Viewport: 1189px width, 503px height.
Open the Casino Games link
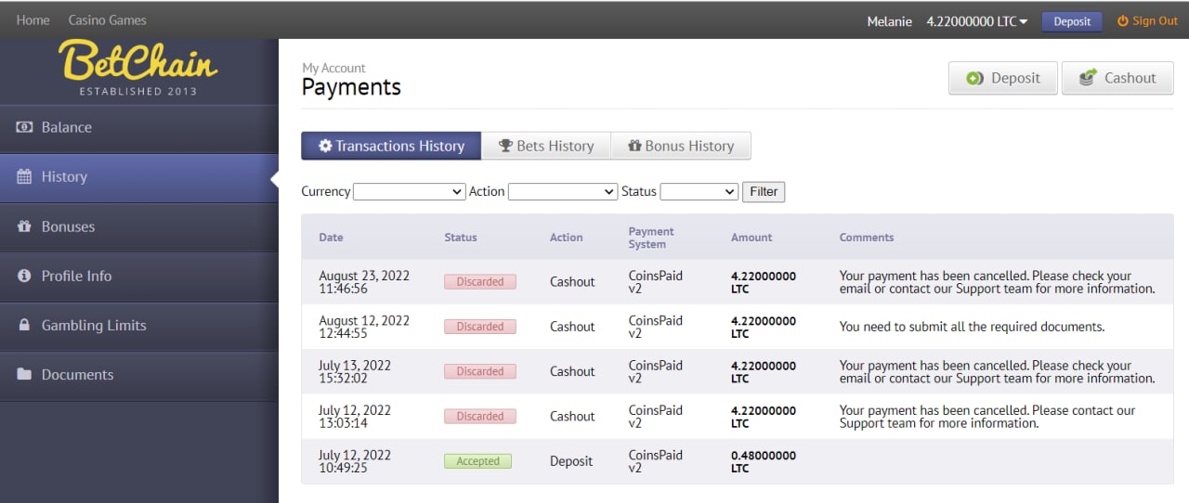click(x=108, y=19)
